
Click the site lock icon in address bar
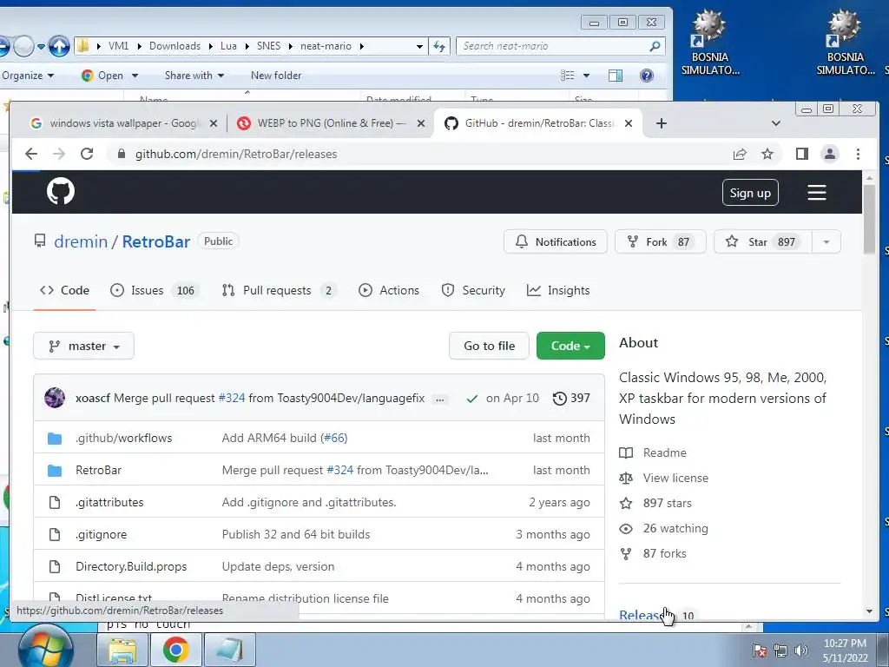pos(121,154)
